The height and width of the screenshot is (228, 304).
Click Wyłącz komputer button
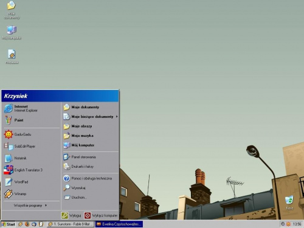pos(101,215)
